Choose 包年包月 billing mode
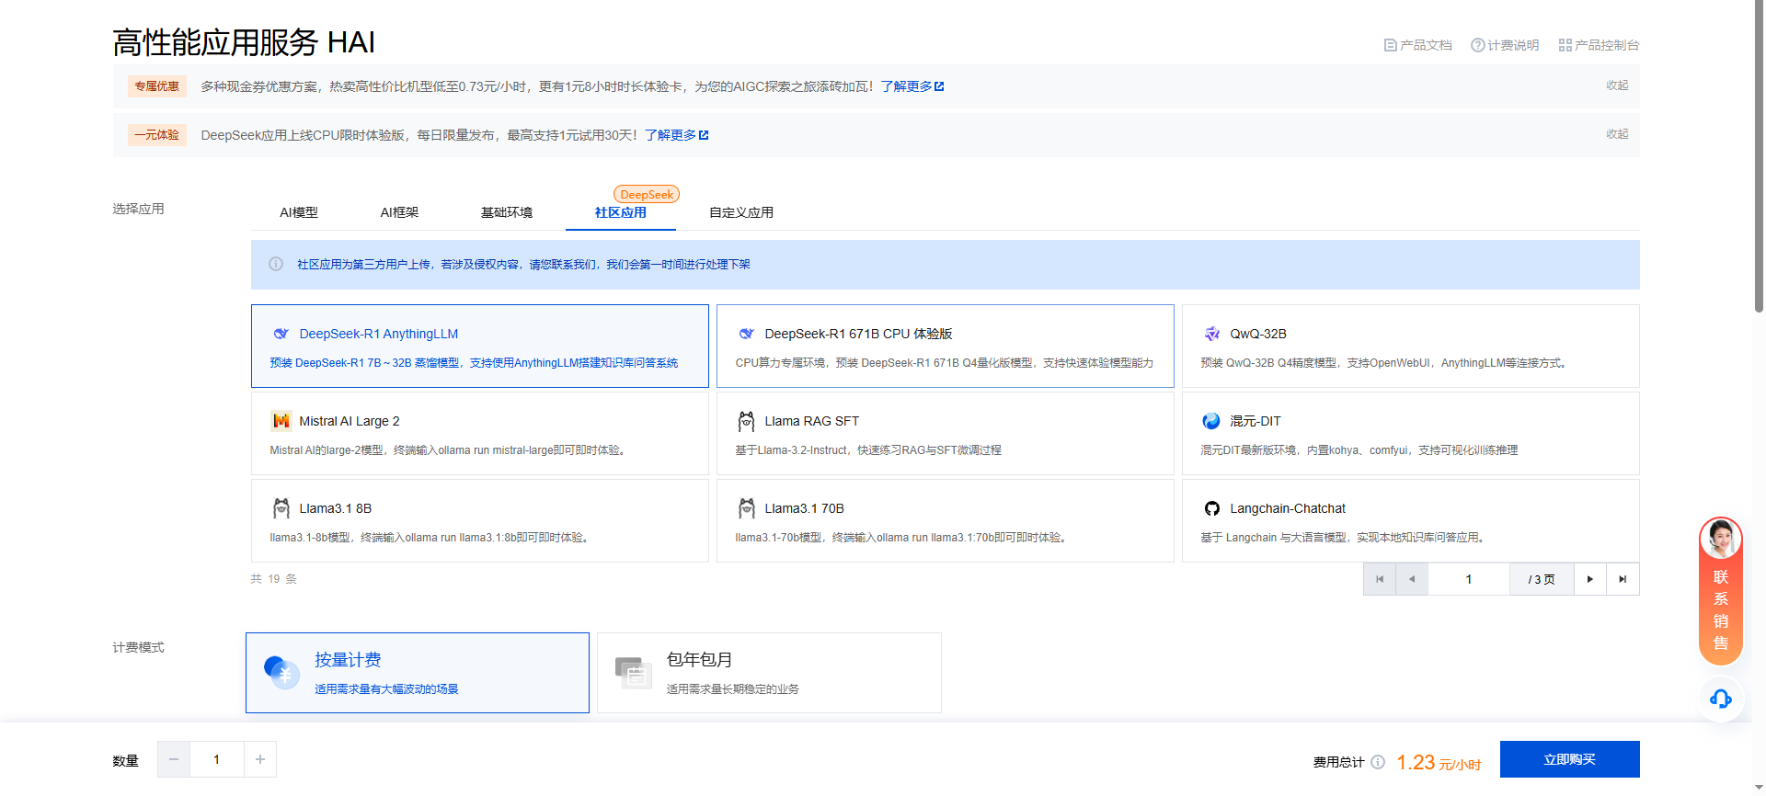The height and width of the screenshot is (796, 1766). [x=769, y=673]
